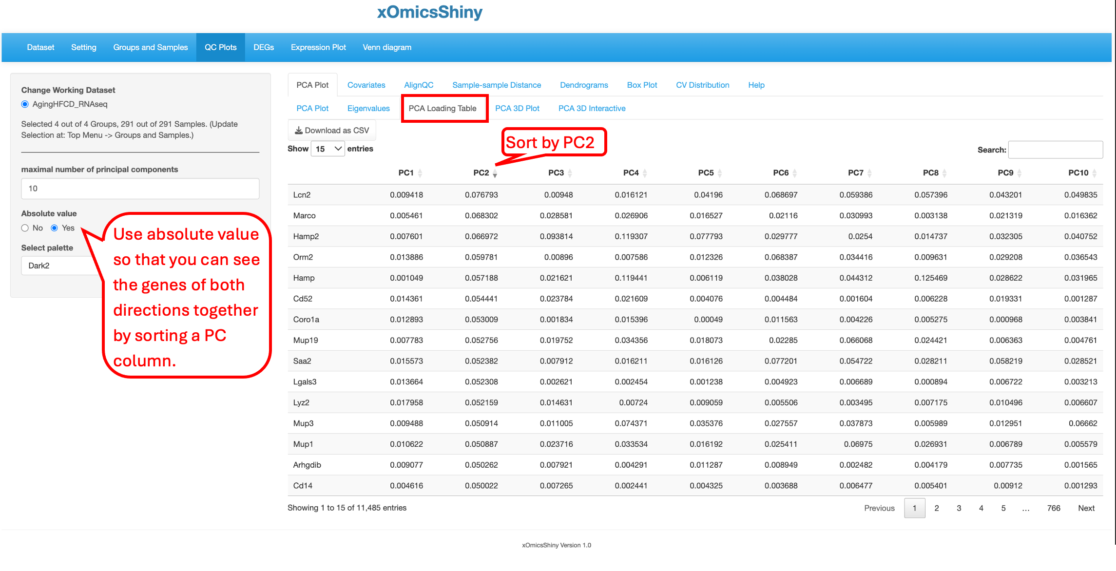The height and width of the screenshot is (571, 1116).
Task: Switch to the Eigenvalues sub-tab
Action: pyautogui.click(x=368, y=108)
